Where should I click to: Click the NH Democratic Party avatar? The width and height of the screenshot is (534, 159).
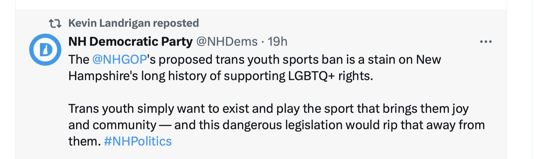pos(45,50)
